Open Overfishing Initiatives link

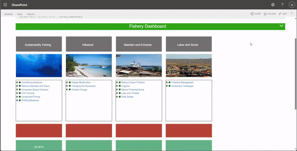(32, 82)
